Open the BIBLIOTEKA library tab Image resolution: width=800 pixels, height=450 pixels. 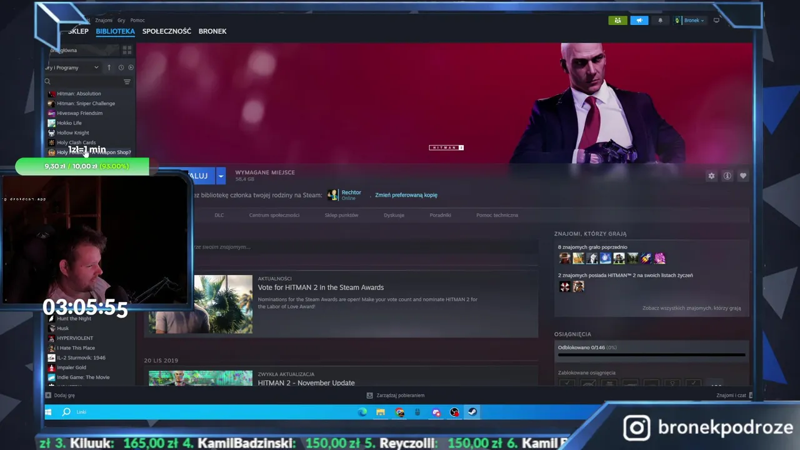click(115, 31)
